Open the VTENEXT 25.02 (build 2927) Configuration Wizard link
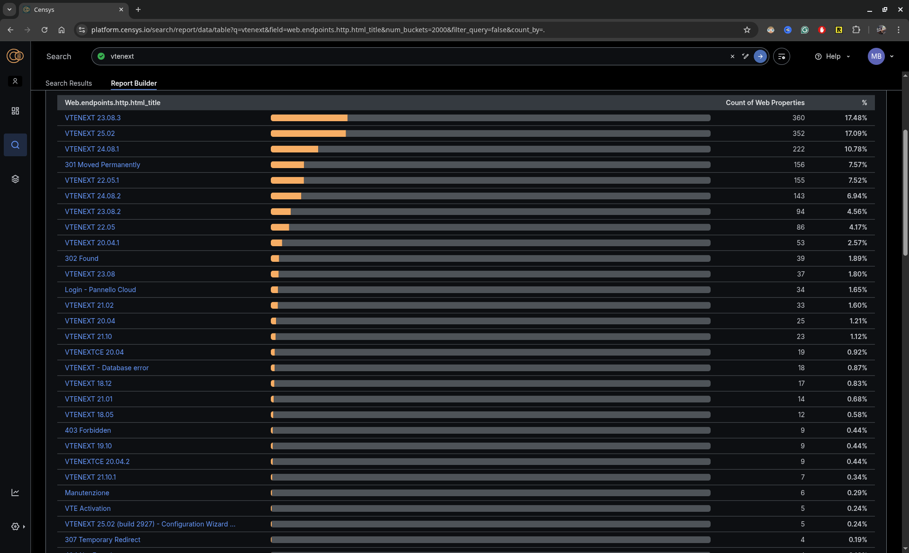Viewport: 909px width, 553px height. point(150,524)
